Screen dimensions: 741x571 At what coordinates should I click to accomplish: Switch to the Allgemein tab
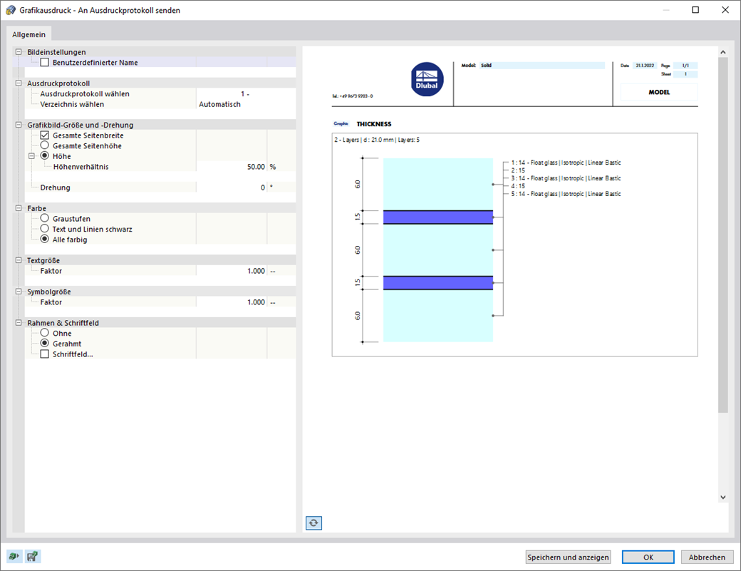pos(28,34)
